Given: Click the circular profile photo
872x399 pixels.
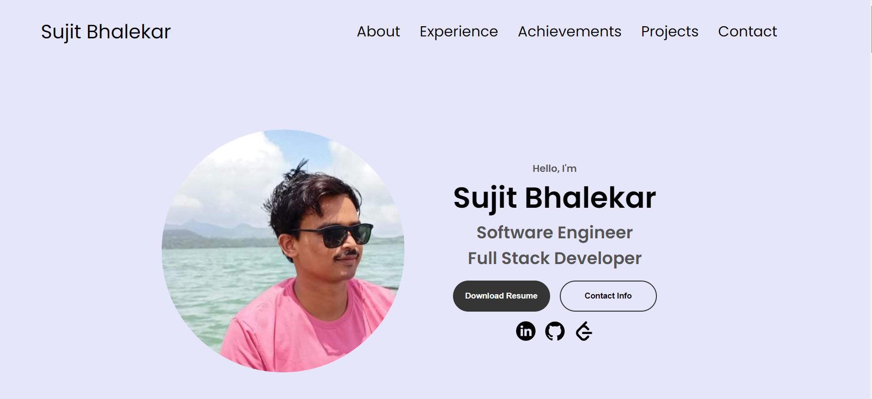Looking at the screenshot, I should [x=283, y=251].
